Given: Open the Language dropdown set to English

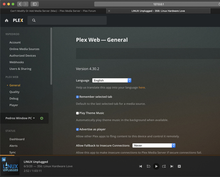Looking at the screenshot, I should (112, 80).
